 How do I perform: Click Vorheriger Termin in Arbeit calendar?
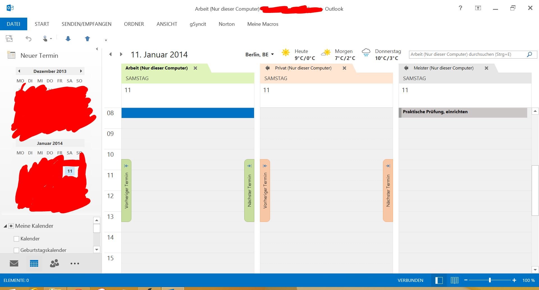tap(126, 191)
